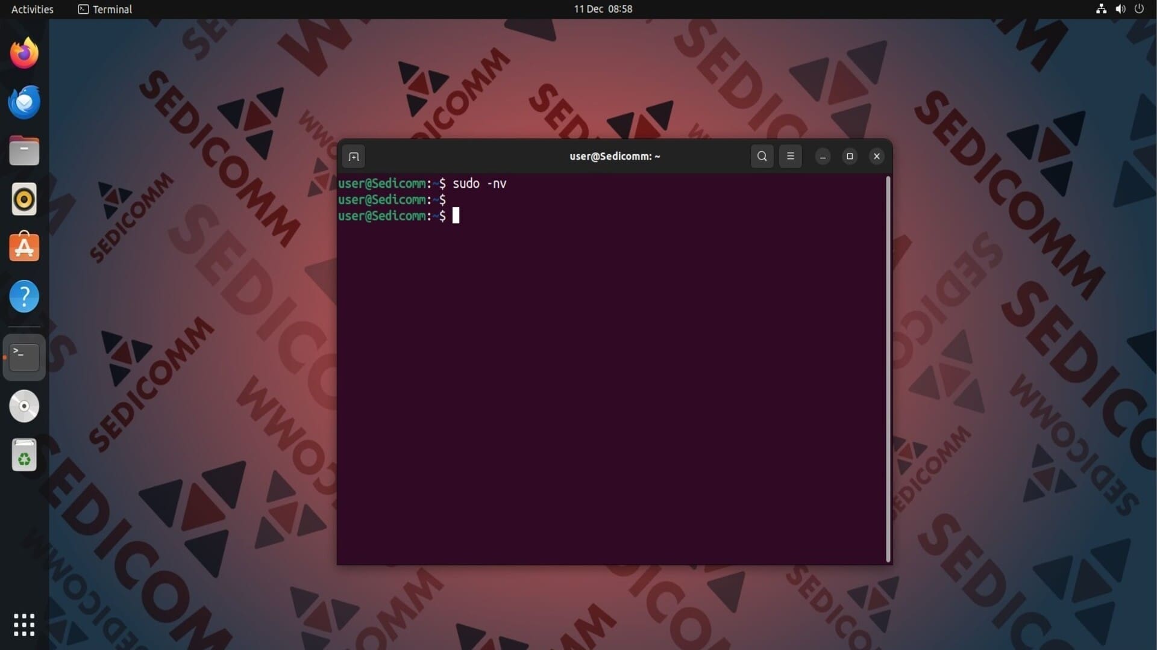Open the Terminal hamburger menu

(x=790, y=156)
